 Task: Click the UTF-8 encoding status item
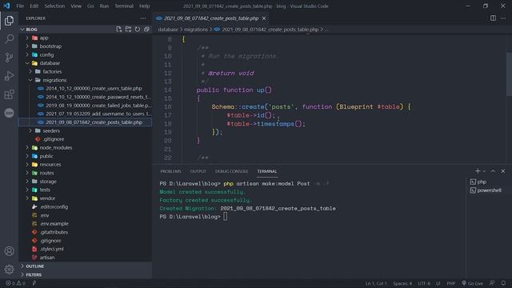point(424,283)
